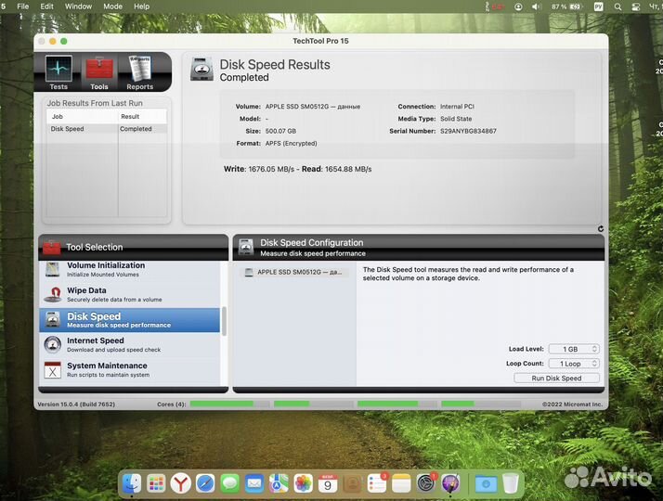The width and height of the screenshot is (663, 501).
Task: Open the Downloads folder in the Dock
Action: [x=486, y=483]
